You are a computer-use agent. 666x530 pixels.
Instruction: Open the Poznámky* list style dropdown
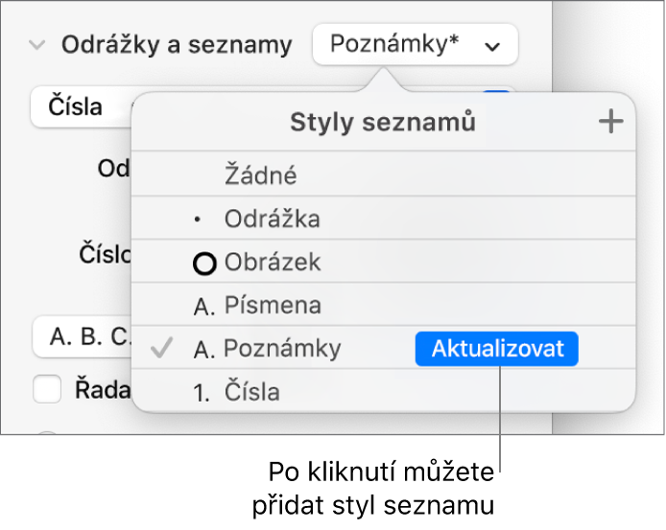[415, 44]
